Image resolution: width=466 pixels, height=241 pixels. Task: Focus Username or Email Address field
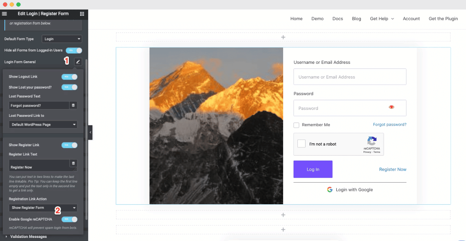[350, 77]
